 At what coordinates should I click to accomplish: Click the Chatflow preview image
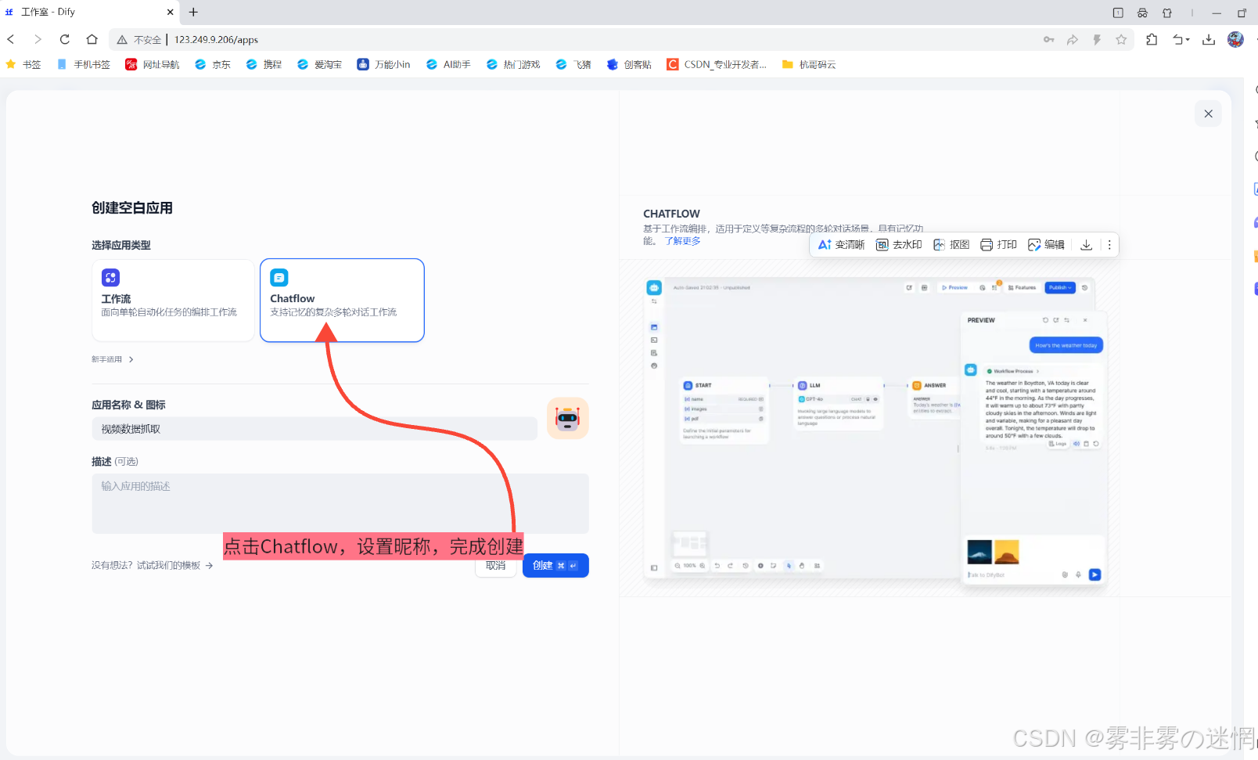click(875, 429)
